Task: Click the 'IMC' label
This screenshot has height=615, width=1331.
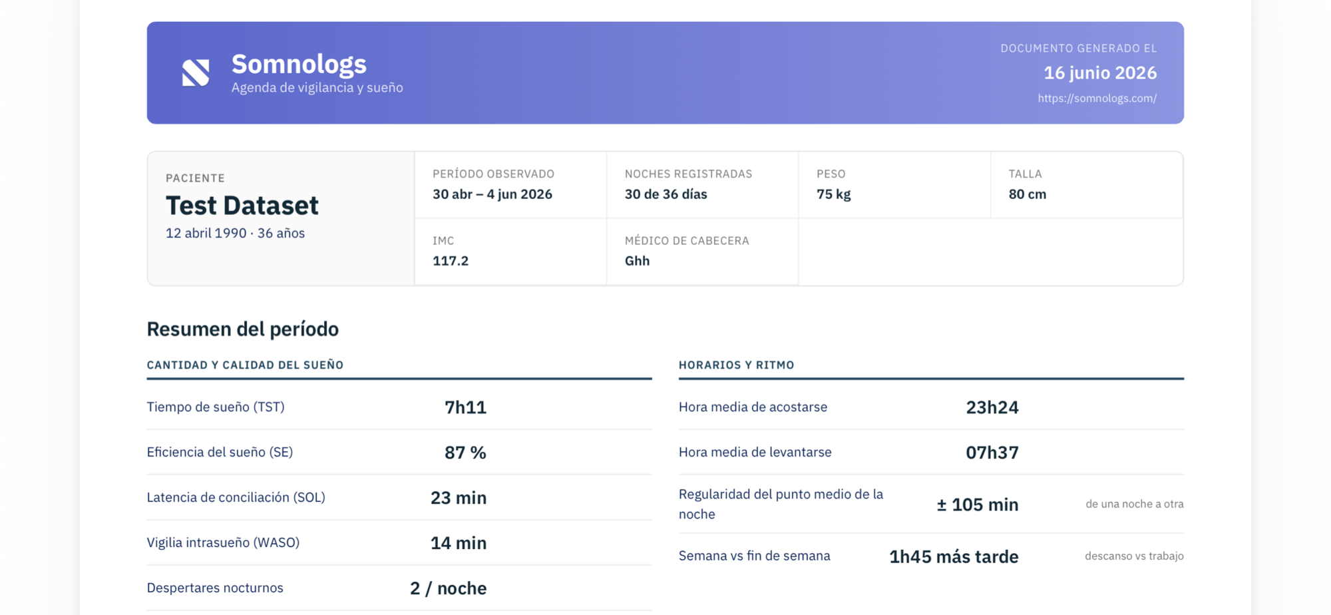Action: click(x=443, y=240)
